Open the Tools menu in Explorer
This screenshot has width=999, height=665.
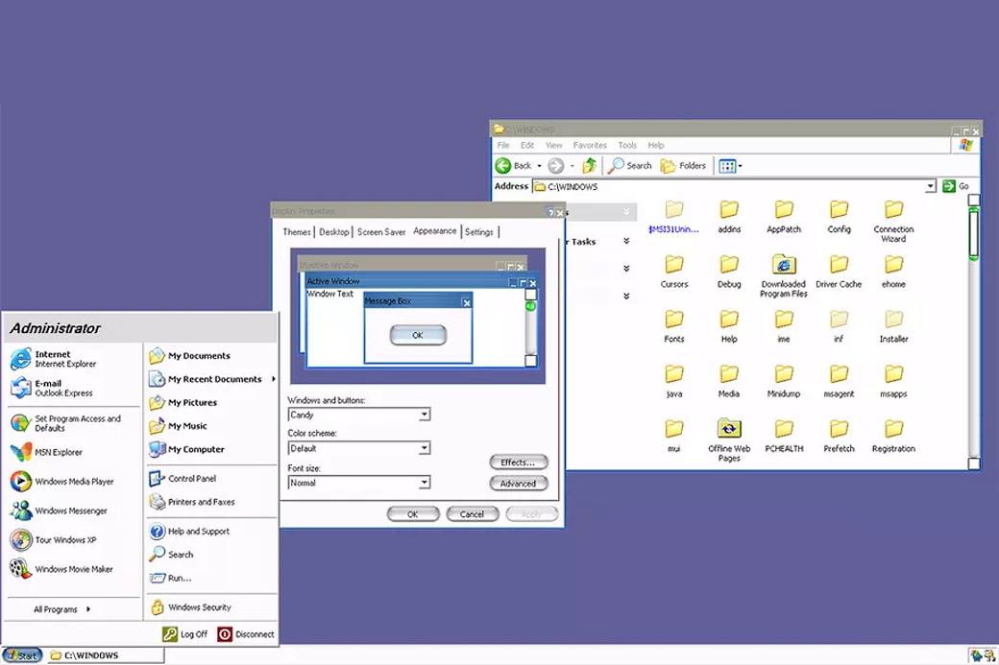coord(626,145)
